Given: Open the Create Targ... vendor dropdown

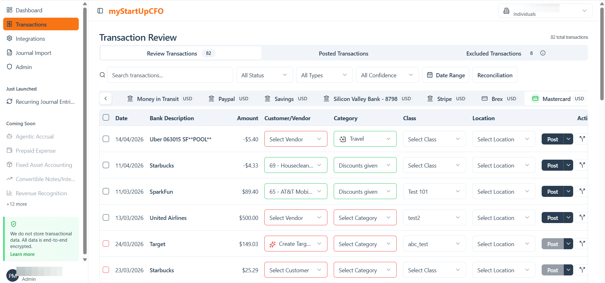Looking at the screenshot, I should [296, 244].
